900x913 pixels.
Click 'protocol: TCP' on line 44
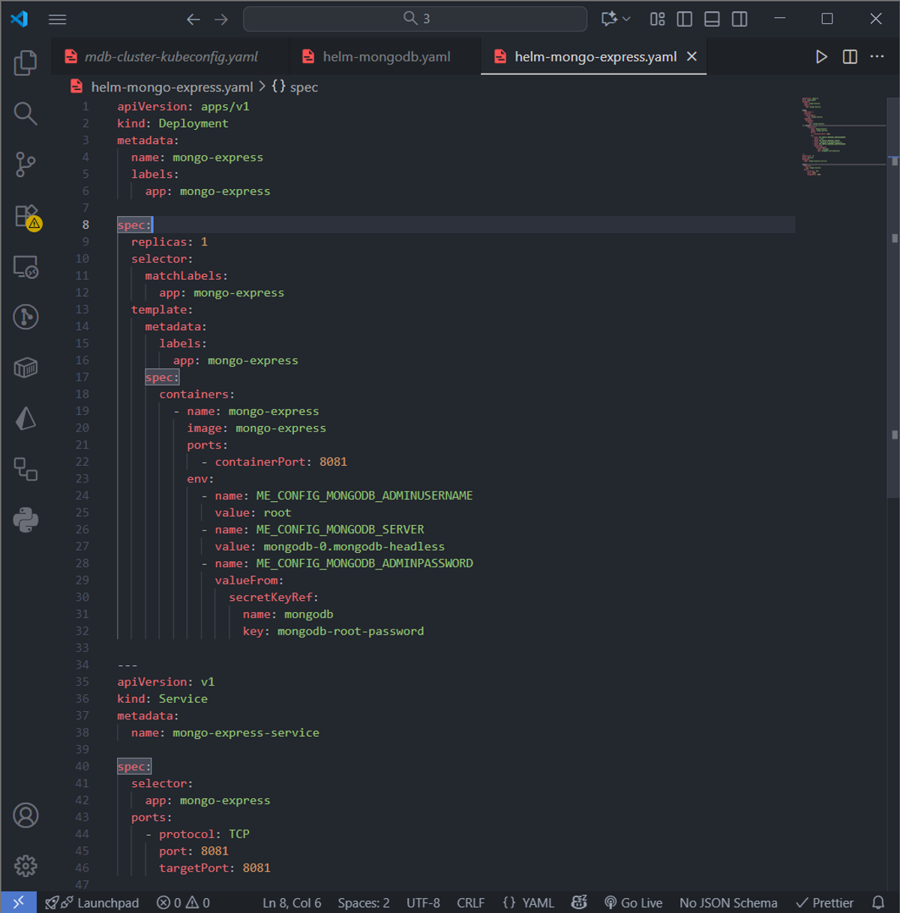click(204, 834)
